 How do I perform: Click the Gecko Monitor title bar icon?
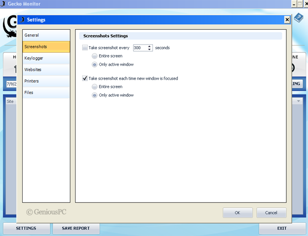[x=3, y=4]
